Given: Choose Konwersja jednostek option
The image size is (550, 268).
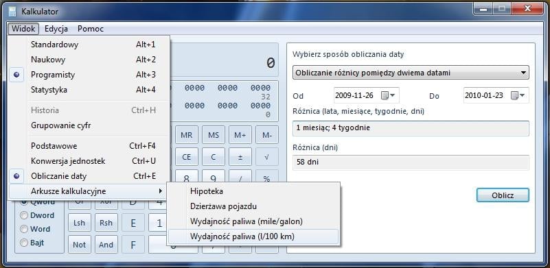Looking at the screenshot, I should coord(89,161).
